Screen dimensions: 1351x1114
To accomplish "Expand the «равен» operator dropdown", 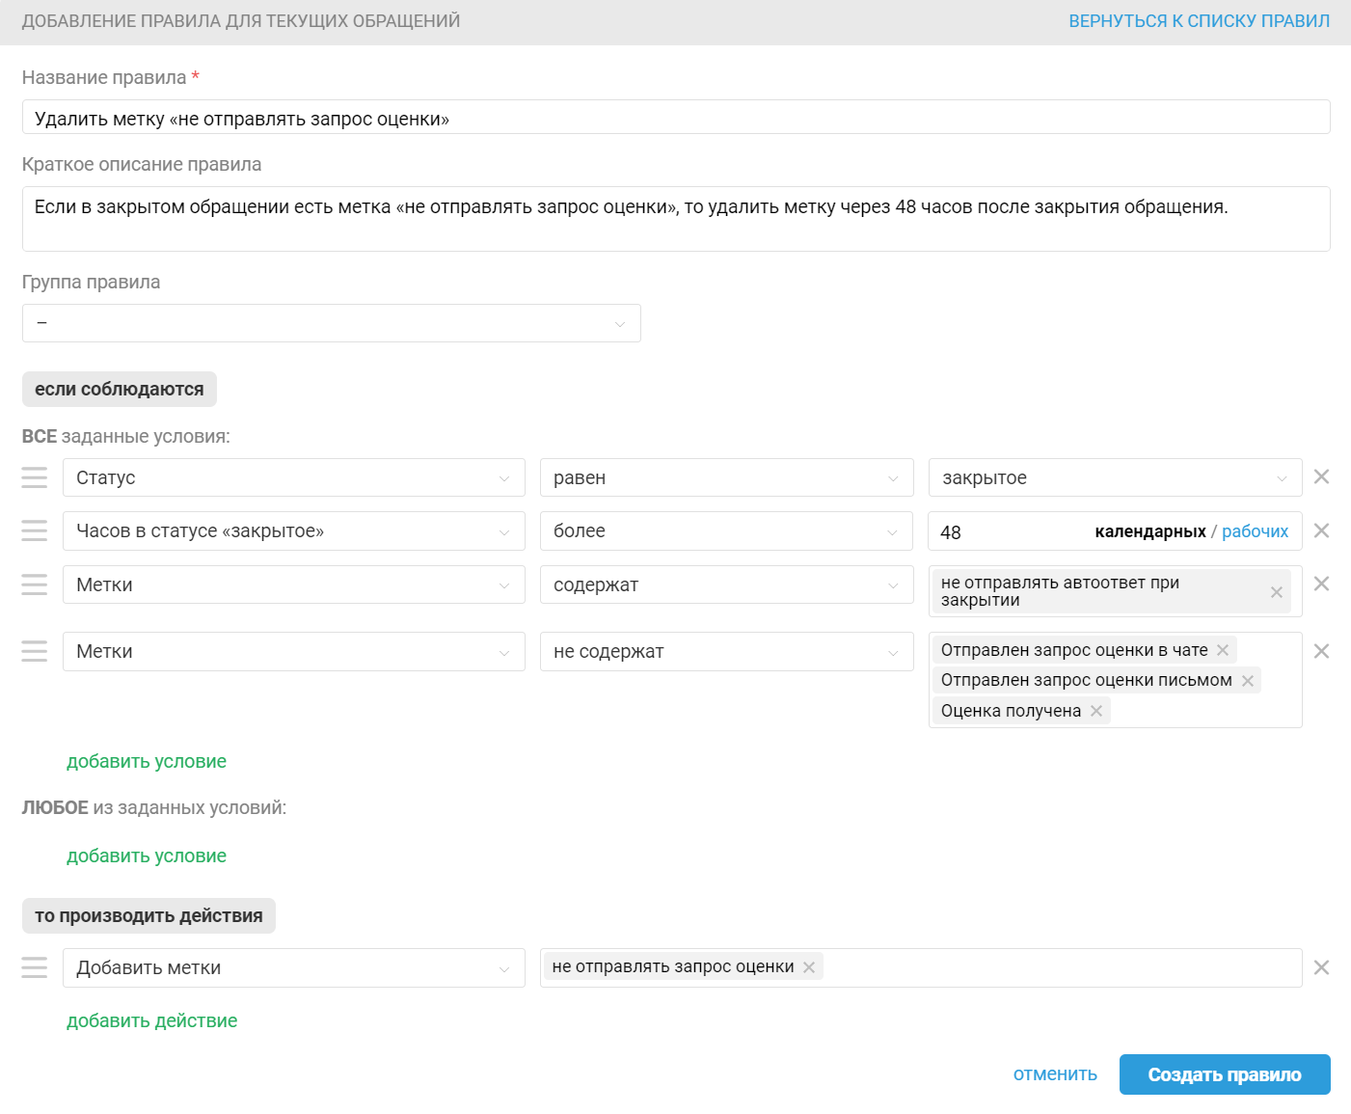I will point(726,477).
